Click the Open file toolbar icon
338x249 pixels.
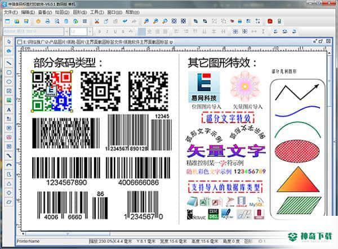click(17, 21)
